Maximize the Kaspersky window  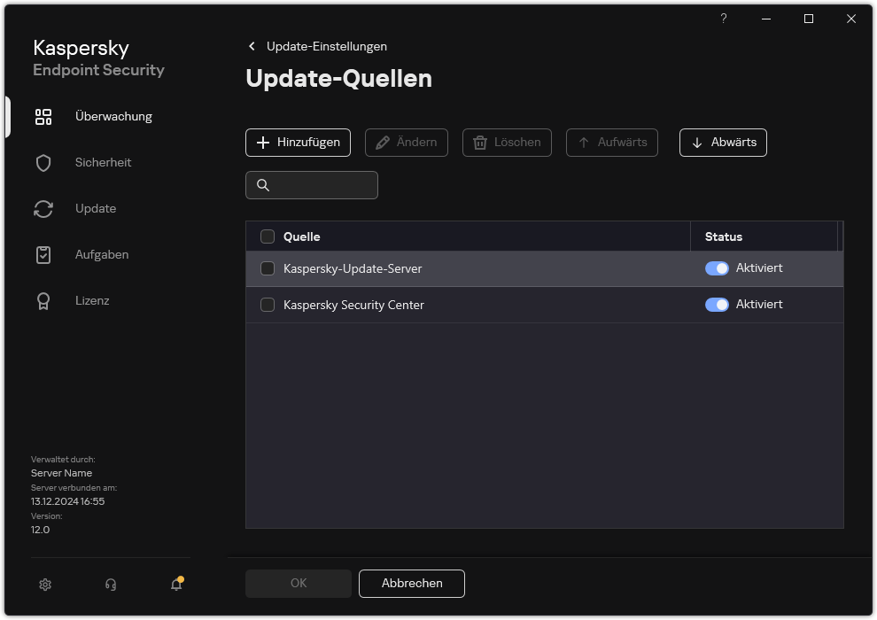pos(809,19)
